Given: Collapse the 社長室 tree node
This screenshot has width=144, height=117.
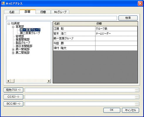Looking at the screenshot, I should (x=9, y=24).
